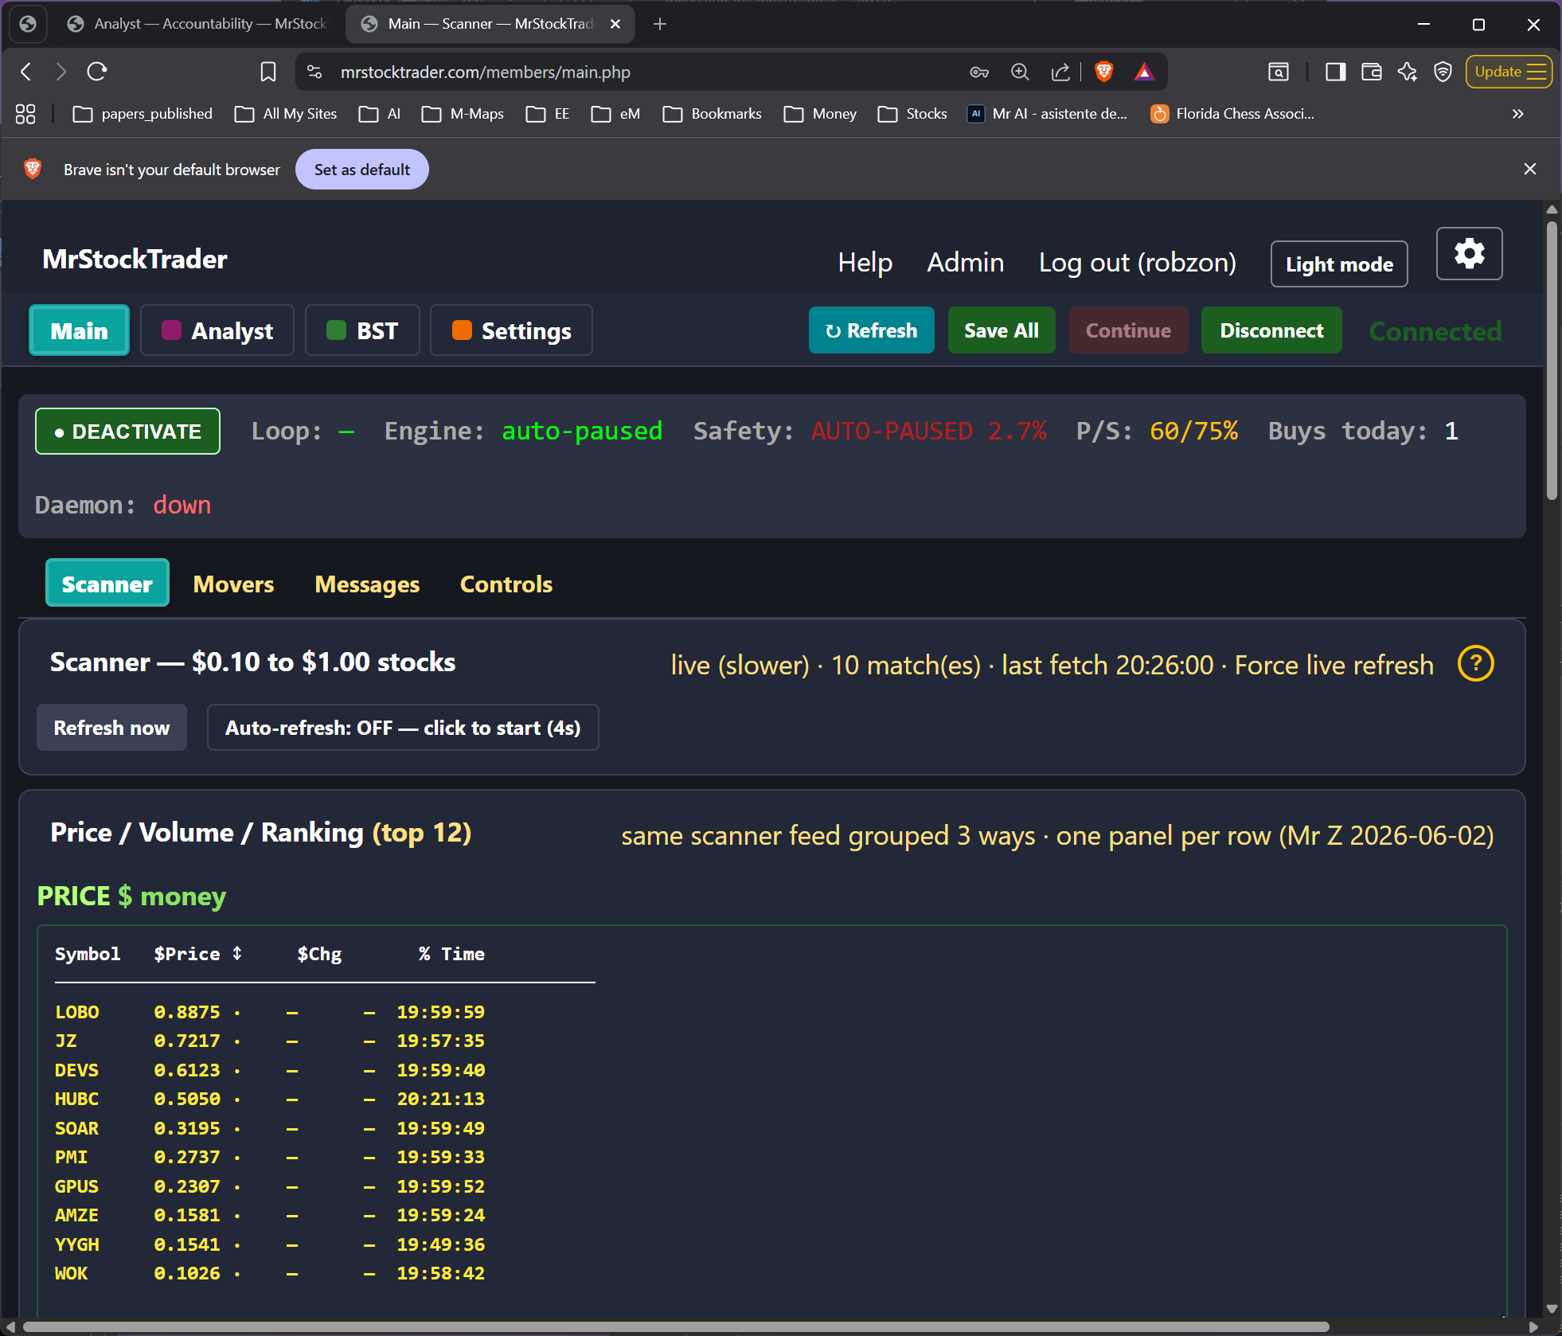Open the tab search icon in toolbar
Image resolution: width=1562 pixels, height=1336 pixels.
[1279, 72]
